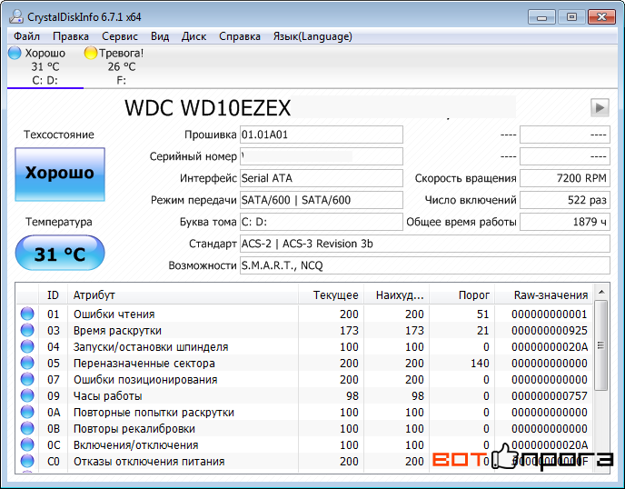
Task: Click the Raw-значения column header
Action: [x=544, y=295]
